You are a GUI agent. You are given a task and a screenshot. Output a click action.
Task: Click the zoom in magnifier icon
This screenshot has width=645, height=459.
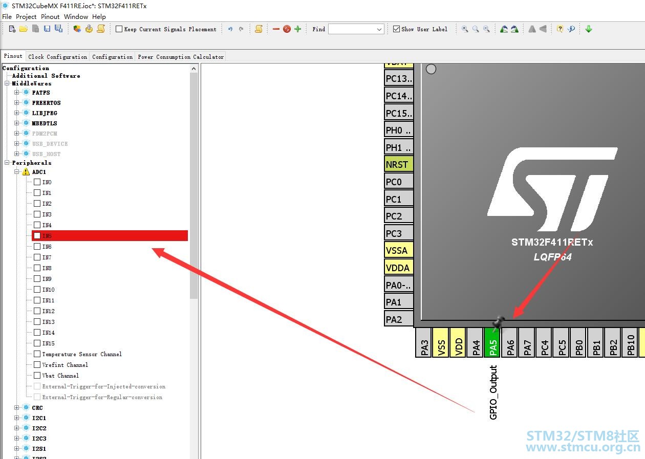tap(465, 29)
